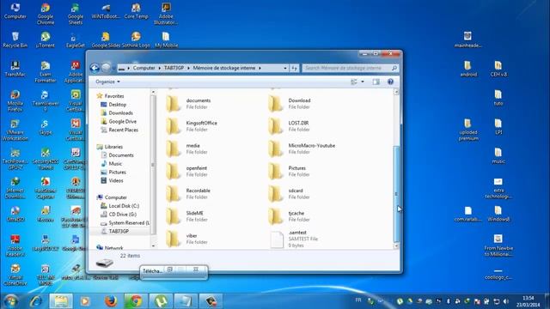Select the sdcard folder

(290, 194)
